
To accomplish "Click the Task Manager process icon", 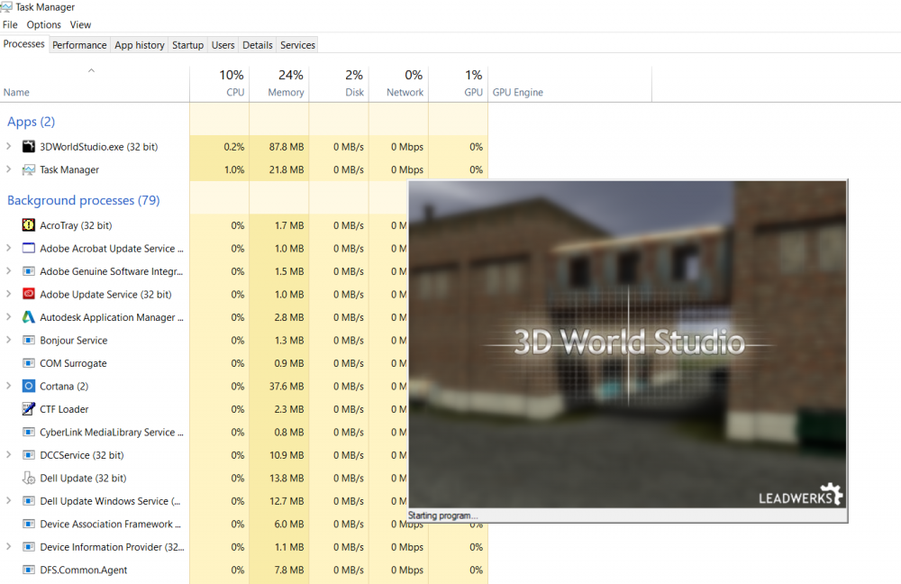I will click(x=28, y=169).
